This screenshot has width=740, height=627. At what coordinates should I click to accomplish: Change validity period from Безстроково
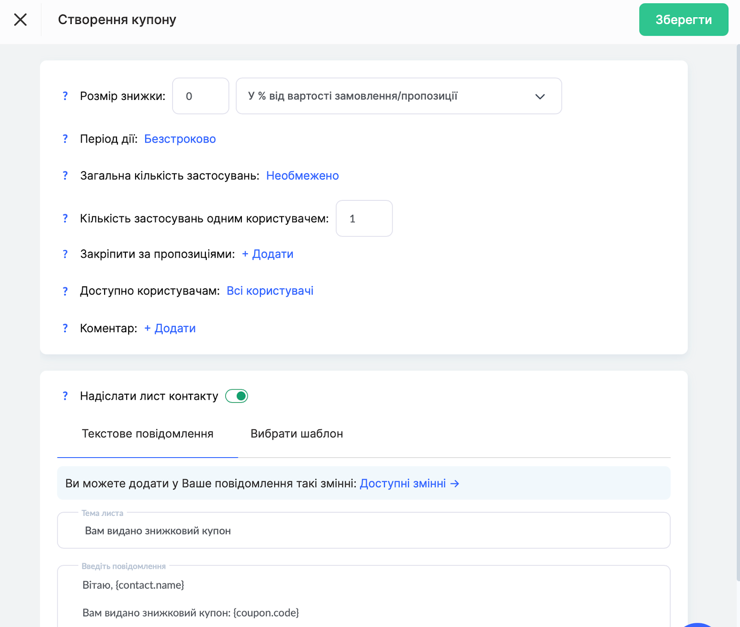coord(180,139)
